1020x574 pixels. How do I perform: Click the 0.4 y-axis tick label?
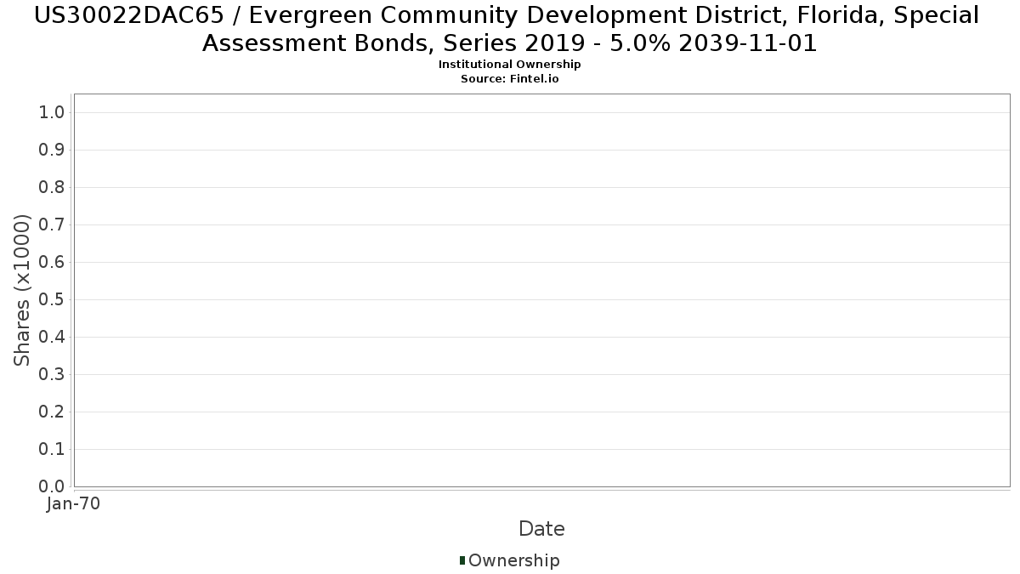pos(53,338)
